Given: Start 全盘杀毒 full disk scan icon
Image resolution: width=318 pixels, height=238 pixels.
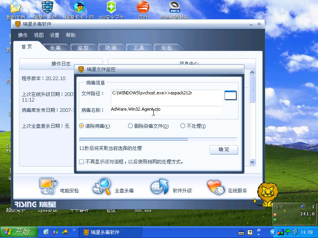Looking at the screenshot, I should coord(102,186).
